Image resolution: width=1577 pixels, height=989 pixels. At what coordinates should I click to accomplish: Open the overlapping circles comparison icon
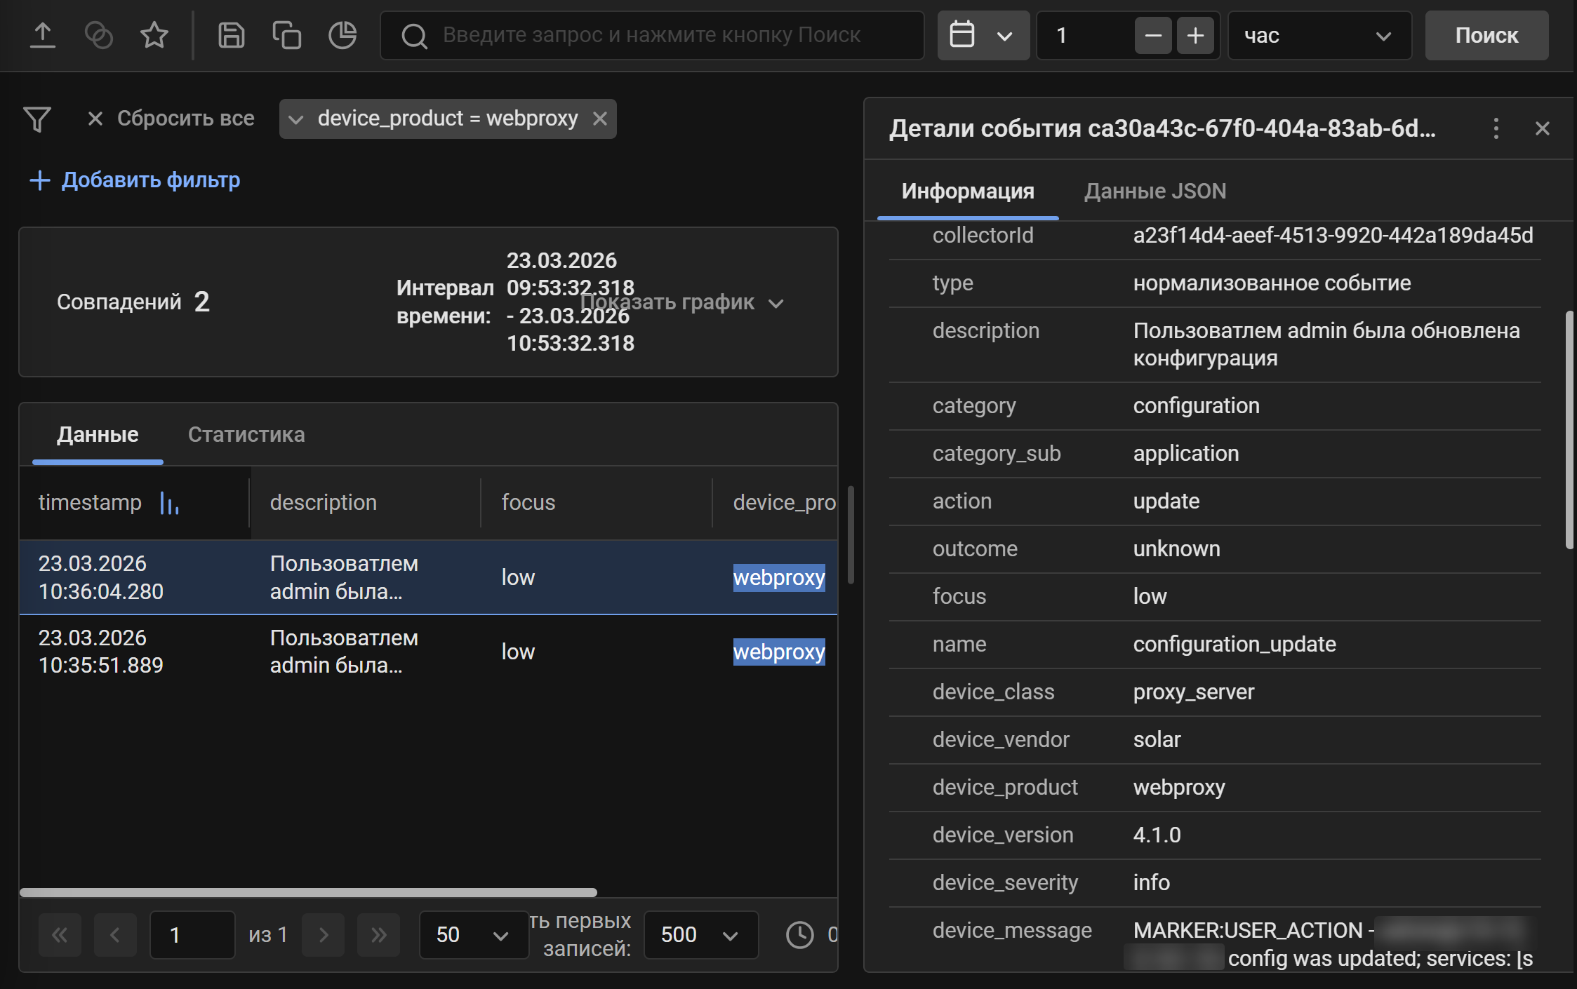click(x=98, y=35)
